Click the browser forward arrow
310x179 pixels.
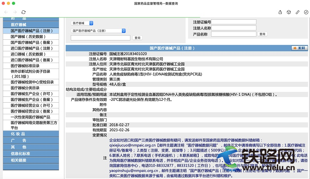(15, 12)
